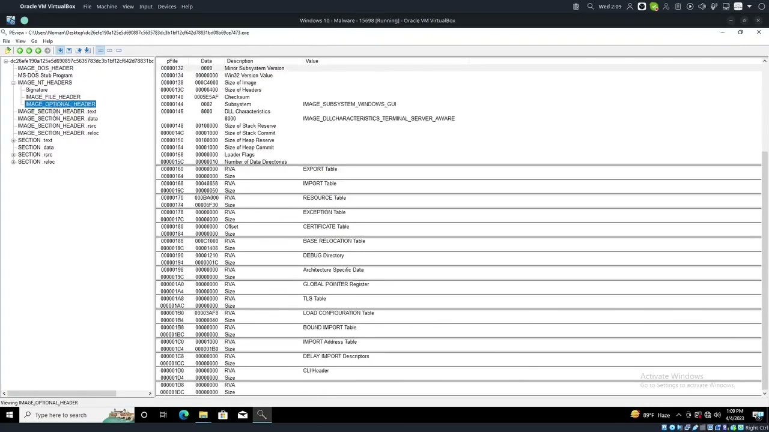The width and height of the screenshot is (769, 432).
Task: Show hidden icons in the Windows system tray
Action: pyautogui.click(x=679, y=415)
